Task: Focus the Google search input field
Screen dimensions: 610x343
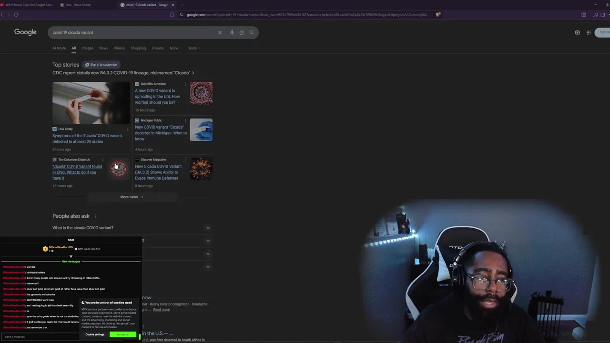Action: point(133,32)
